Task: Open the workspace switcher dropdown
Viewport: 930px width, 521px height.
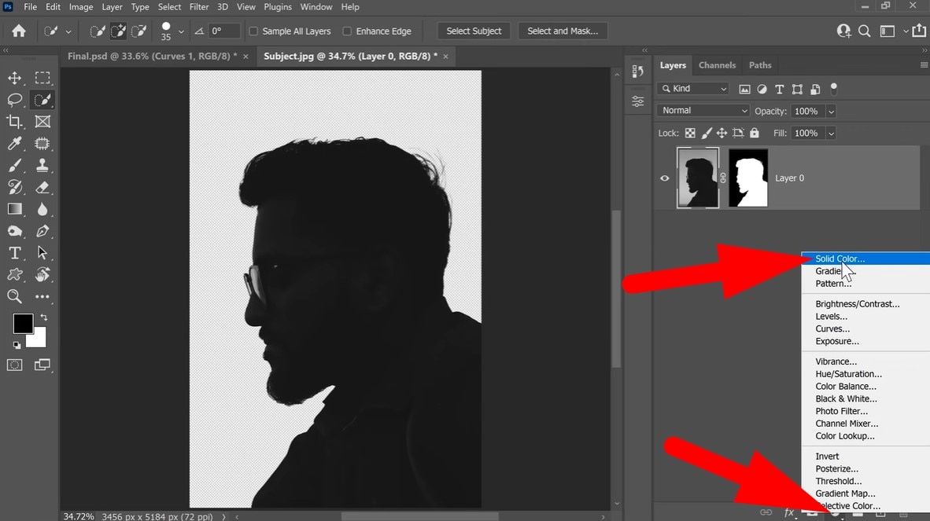Action: [x=905, y=31]
